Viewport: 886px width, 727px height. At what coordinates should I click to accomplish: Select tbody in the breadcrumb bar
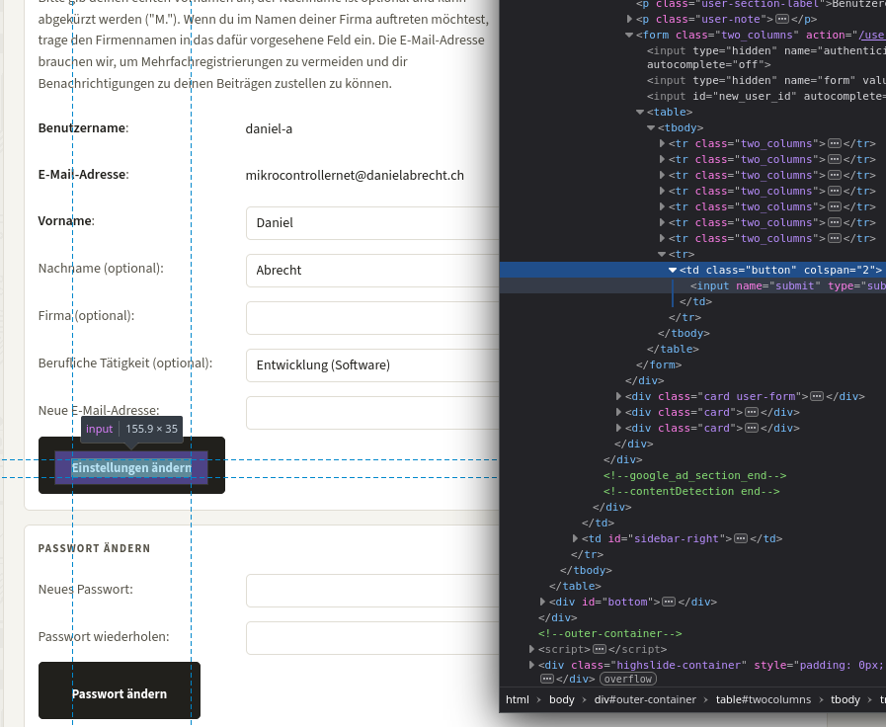[x=845, y=700]
